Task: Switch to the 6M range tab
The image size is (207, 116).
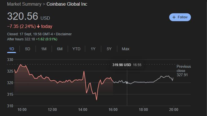Action: tap(60, 49)
